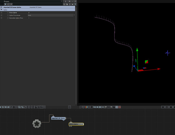Click the animate dot beside Spline Time Mode
This screenshot has height=135, width=175.
[8, 15]
